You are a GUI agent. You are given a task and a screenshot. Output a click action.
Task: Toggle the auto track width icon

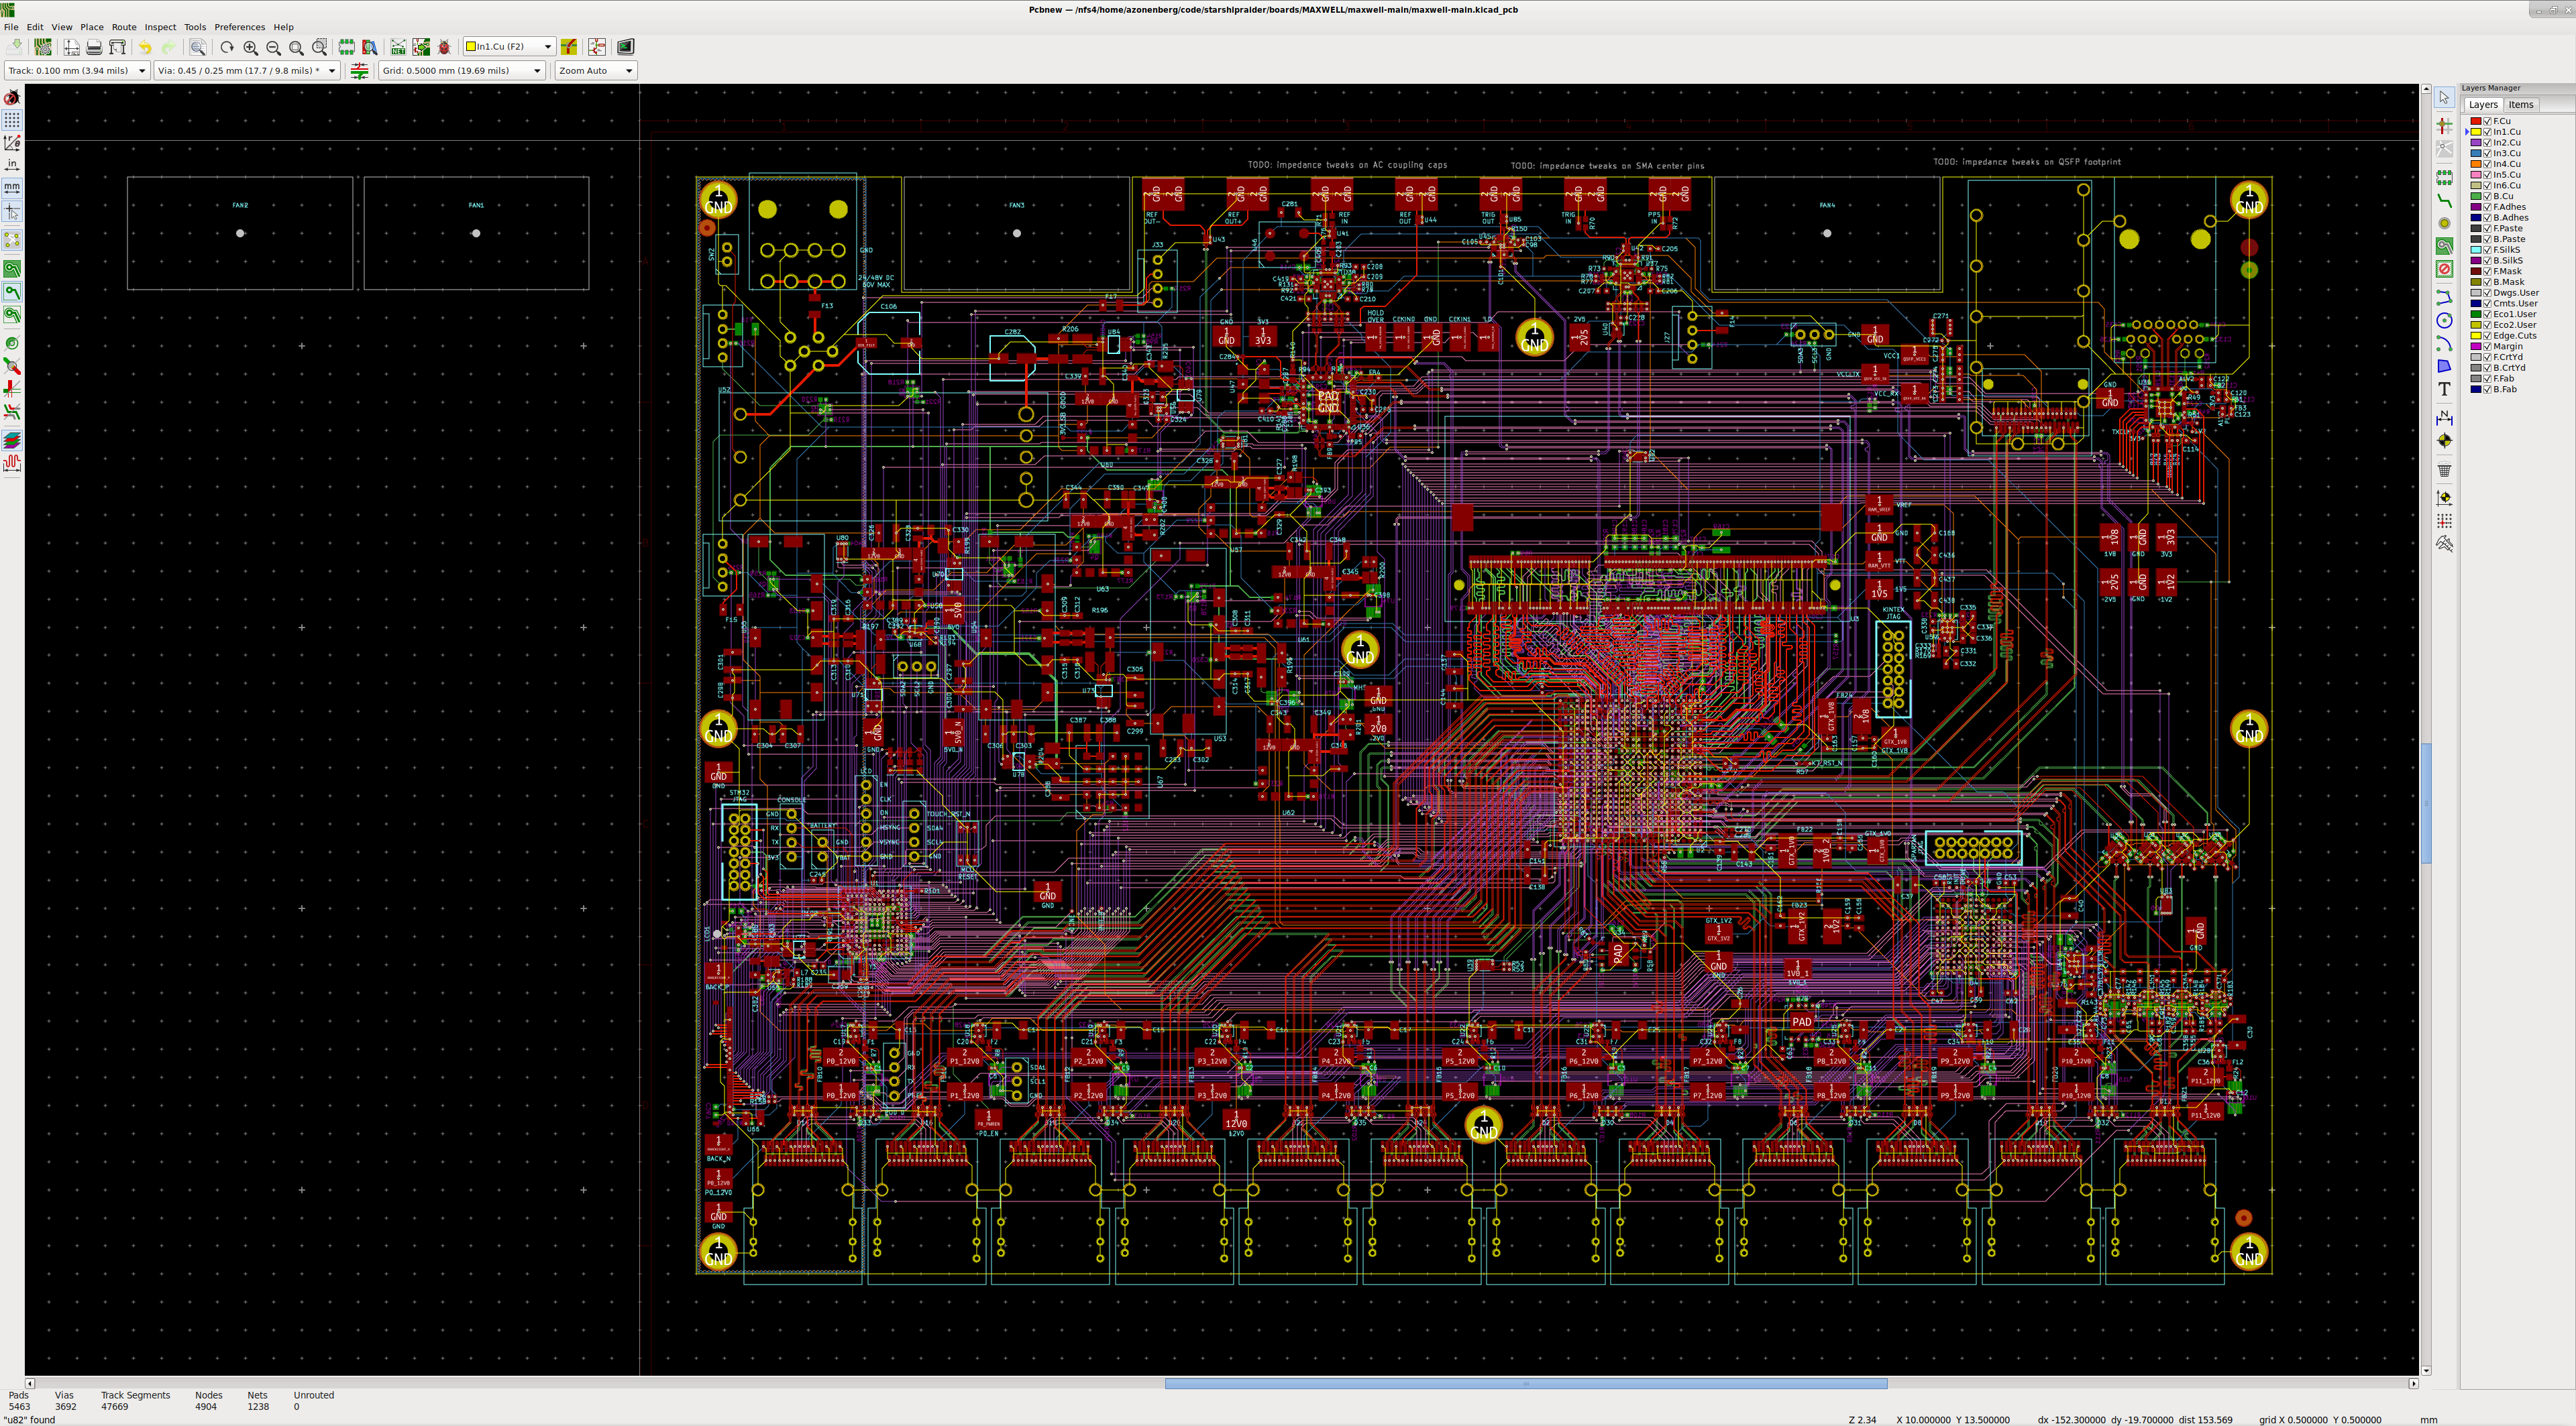(x=360, y=71)
